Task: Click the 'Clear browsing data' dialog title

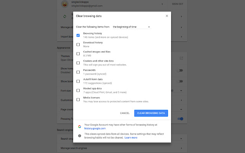Action: pyautogui.click(x=89, y=16)
